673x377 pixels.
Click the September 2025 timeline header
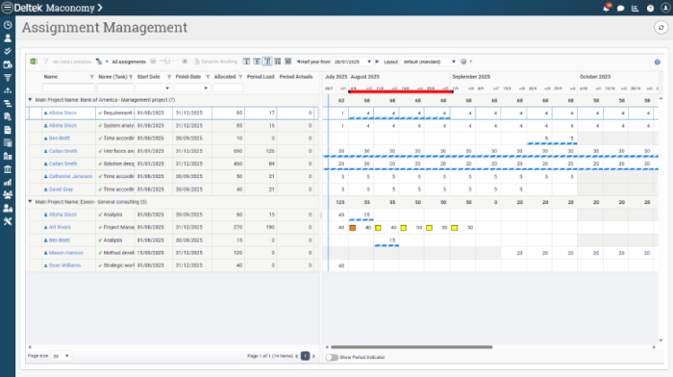tap(471, 77)
